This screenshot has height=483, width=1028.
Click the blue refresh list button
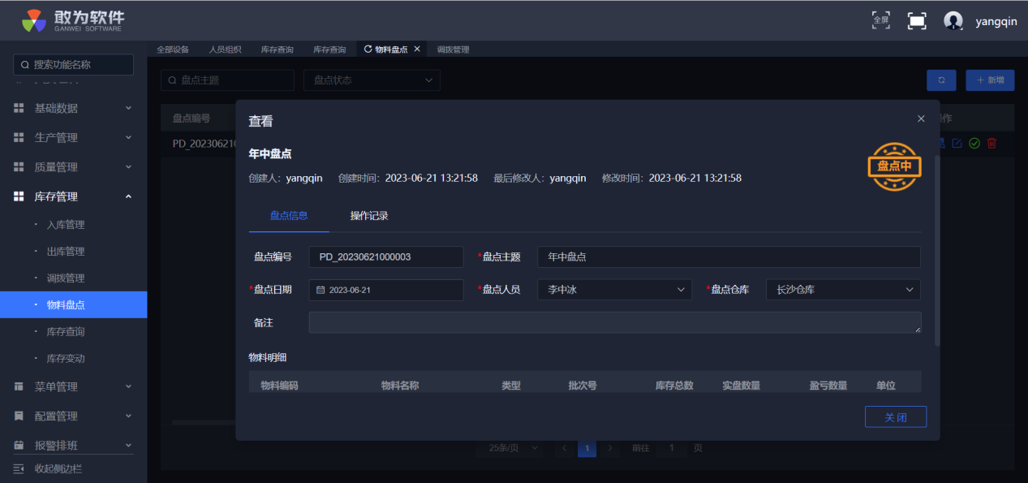[x=941, y=80]
